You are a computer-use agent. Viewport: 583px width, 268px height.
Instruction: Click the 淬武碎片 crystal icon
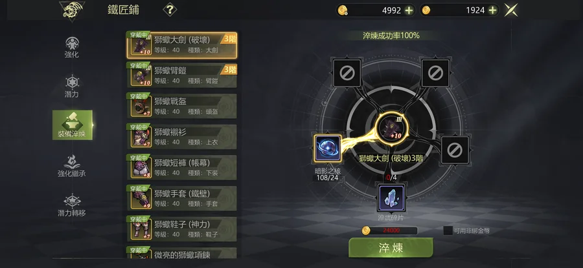point(391,198)
